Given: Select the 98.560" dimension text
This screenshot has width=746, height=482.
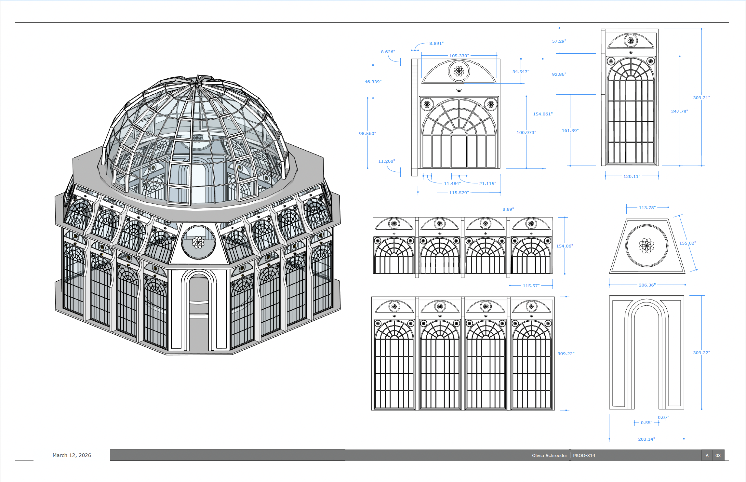Looking at the screenshot, I should [367, 133].
